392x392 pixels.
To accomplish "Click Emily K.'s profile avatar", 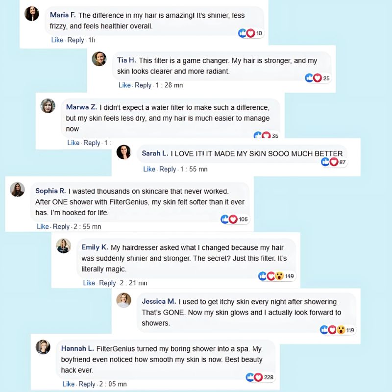I will point(64,246).
